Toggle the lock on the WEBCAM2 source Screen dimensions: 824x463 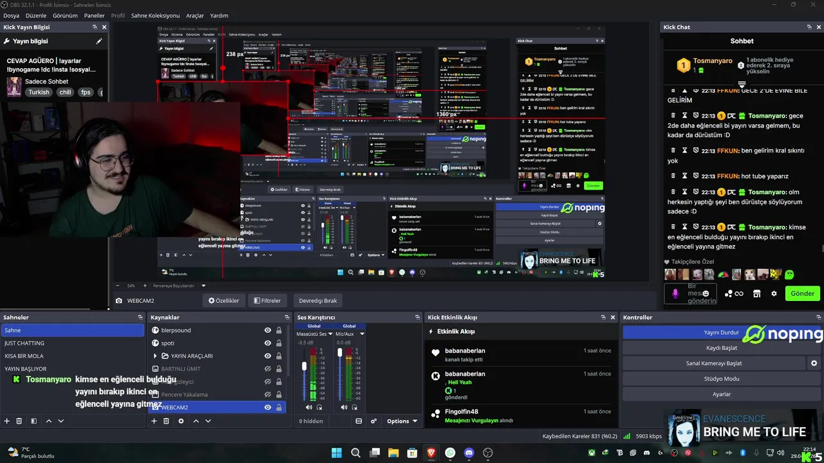click(279, 407)
